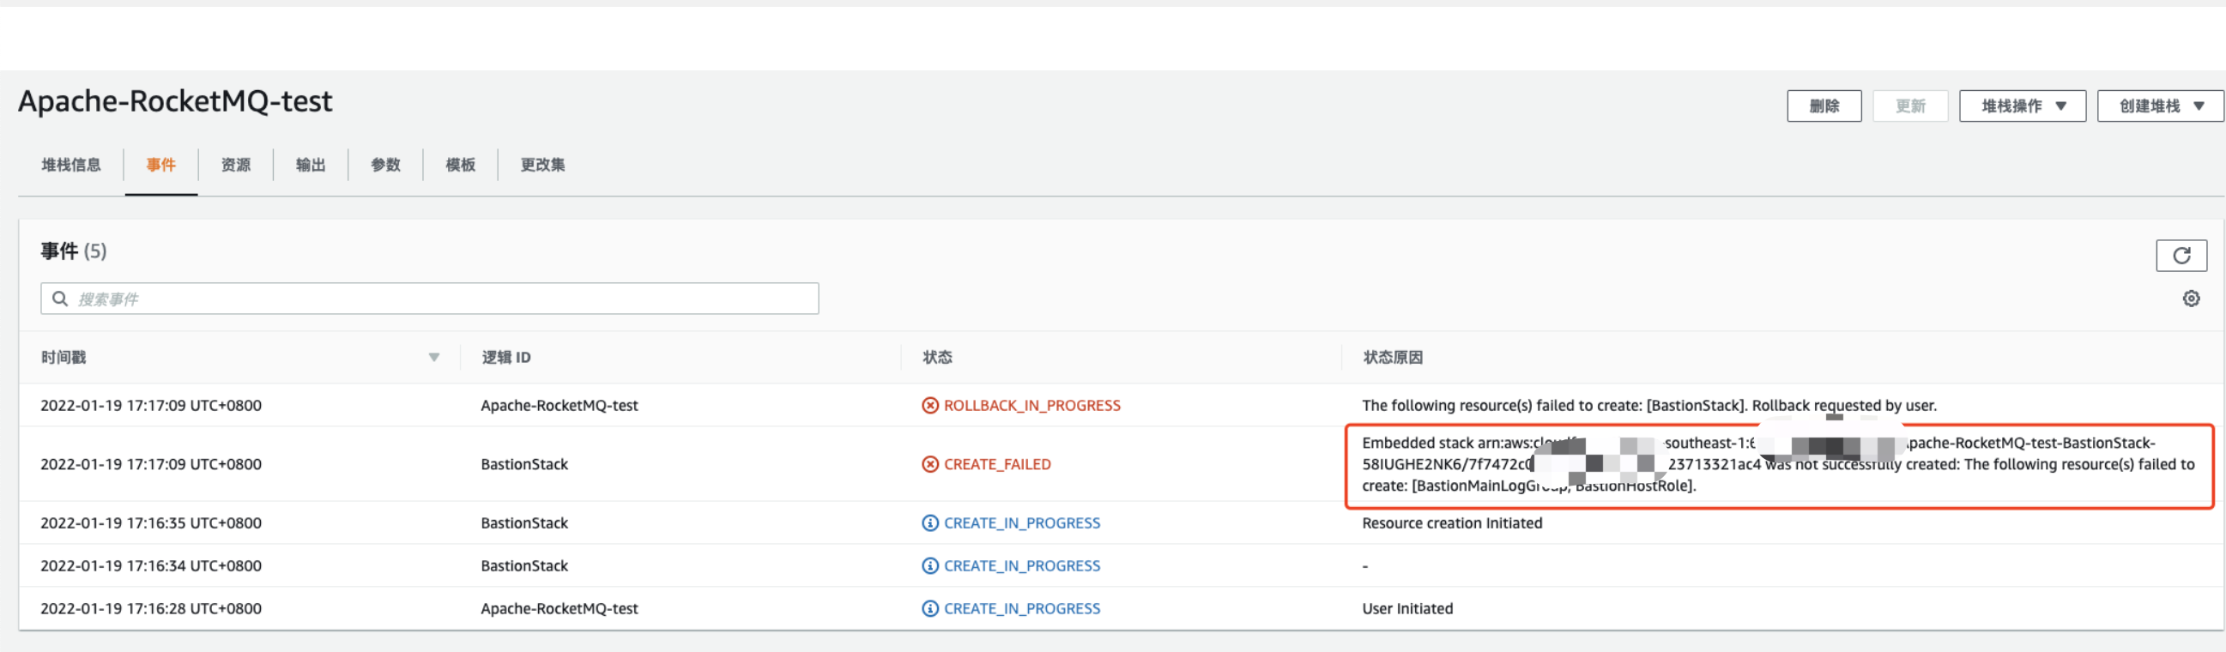The image size is (2226, 652).
Task: Click the search magnifier icon
Action: point(59,299)
